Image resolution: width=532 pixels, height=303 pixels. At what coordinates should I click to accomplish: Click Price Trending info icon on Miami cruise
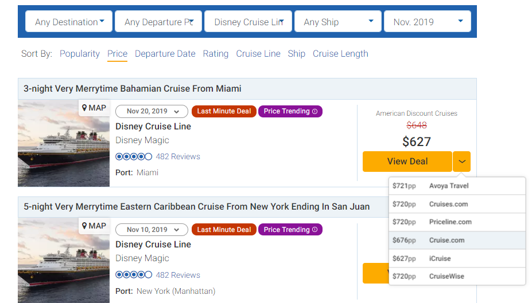[x=315, y=111]
